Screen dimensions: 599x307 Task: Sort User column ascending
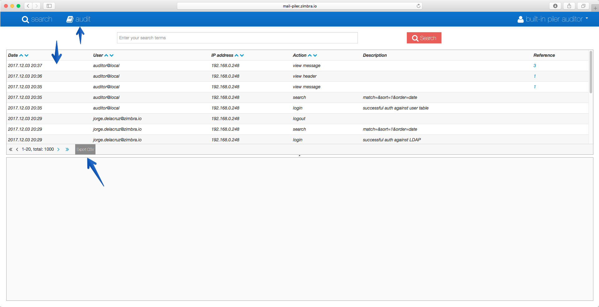click(x=106, y=55)
